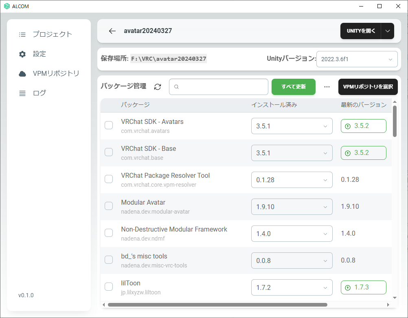Click latest version 0.1.28 for Resolver Tool
The height and width of the screenshot is (318, 408).
[x=350, y=179]
